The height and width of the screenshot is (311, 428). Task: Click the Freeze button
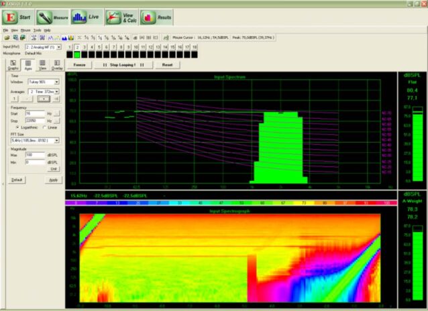pyautogui.click(x=79, y=65)
